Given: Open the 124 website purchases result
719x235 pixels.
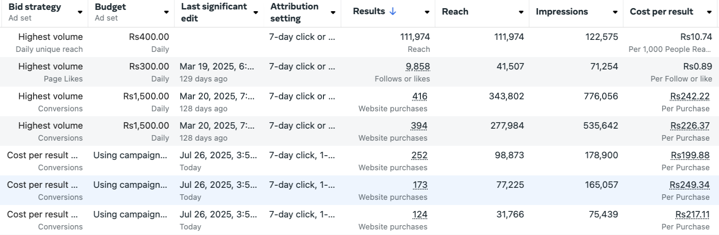Looking at the screenshot, I should 420,214.
